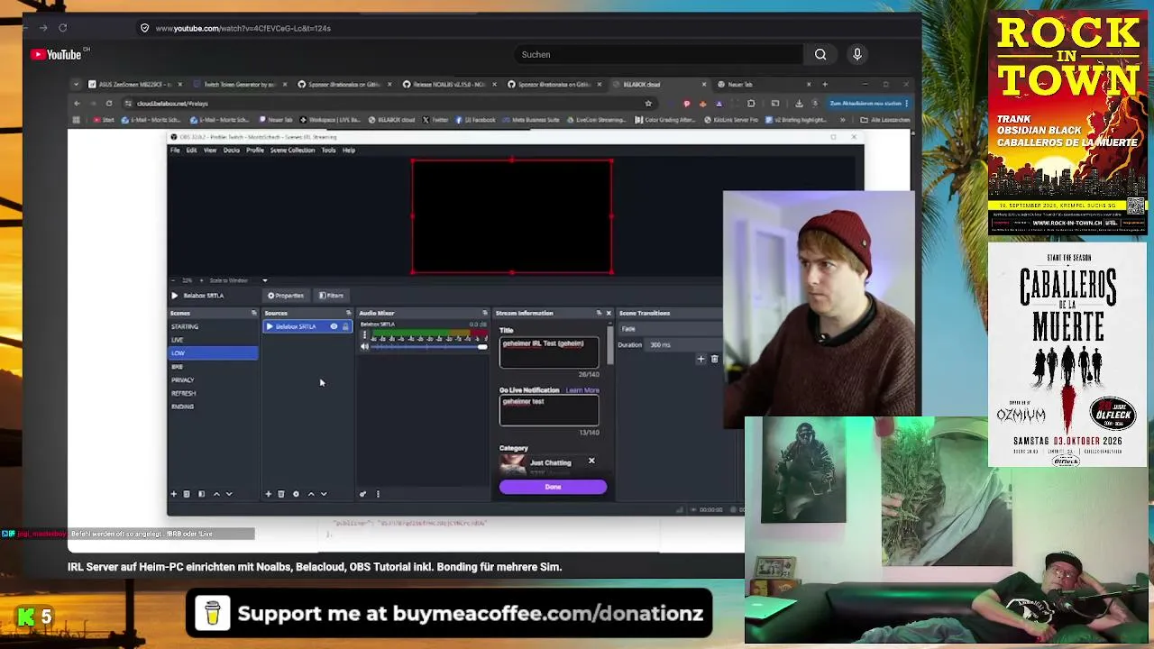Open the Fade transition dropdown
The width and height of the screenshot is (1154, 649).
(x=671, y=329)
